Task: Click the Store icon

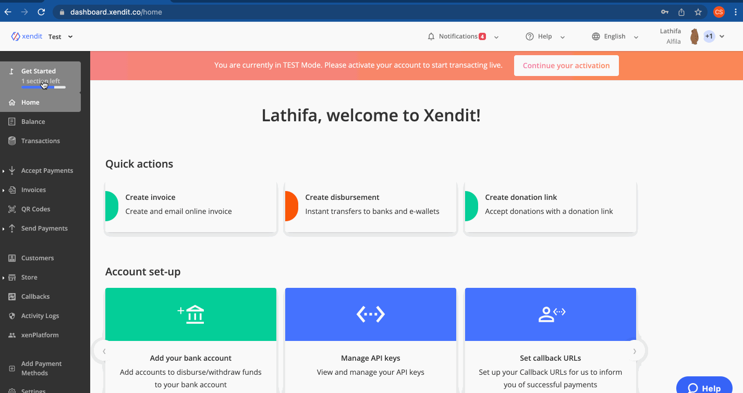Action: pyautogui.click(x=12, y=277)
